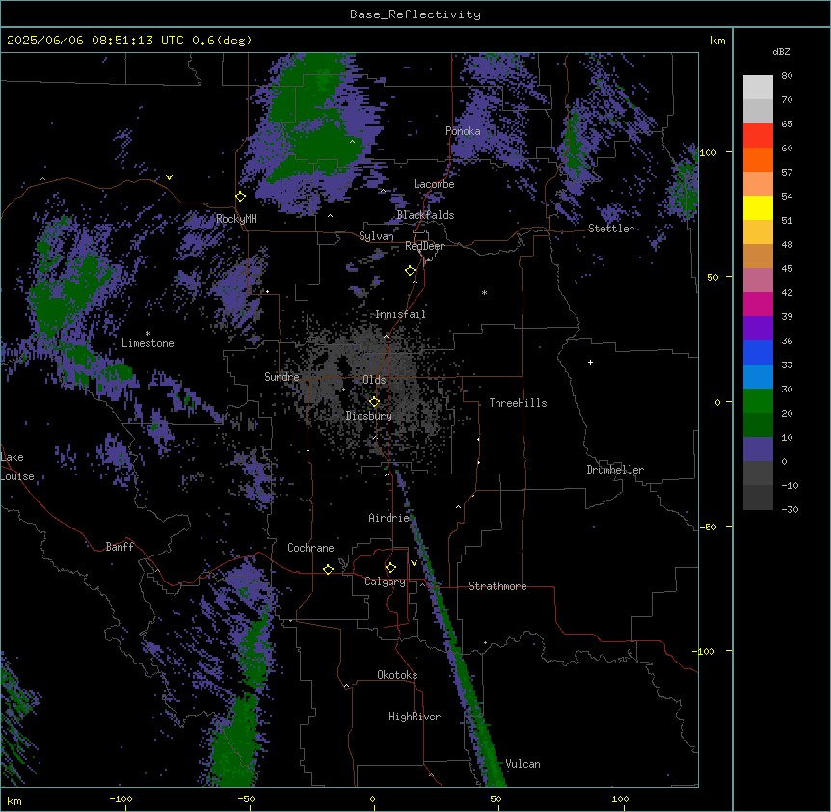
Task: Click the Sundre label
Action: (281, 377)
